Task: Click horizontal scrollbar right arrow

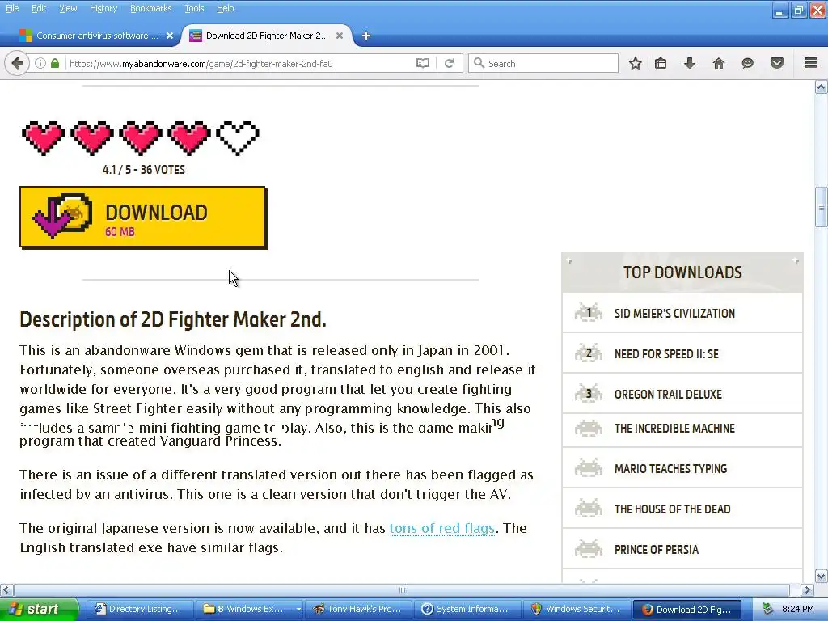Action: (808, 589)
